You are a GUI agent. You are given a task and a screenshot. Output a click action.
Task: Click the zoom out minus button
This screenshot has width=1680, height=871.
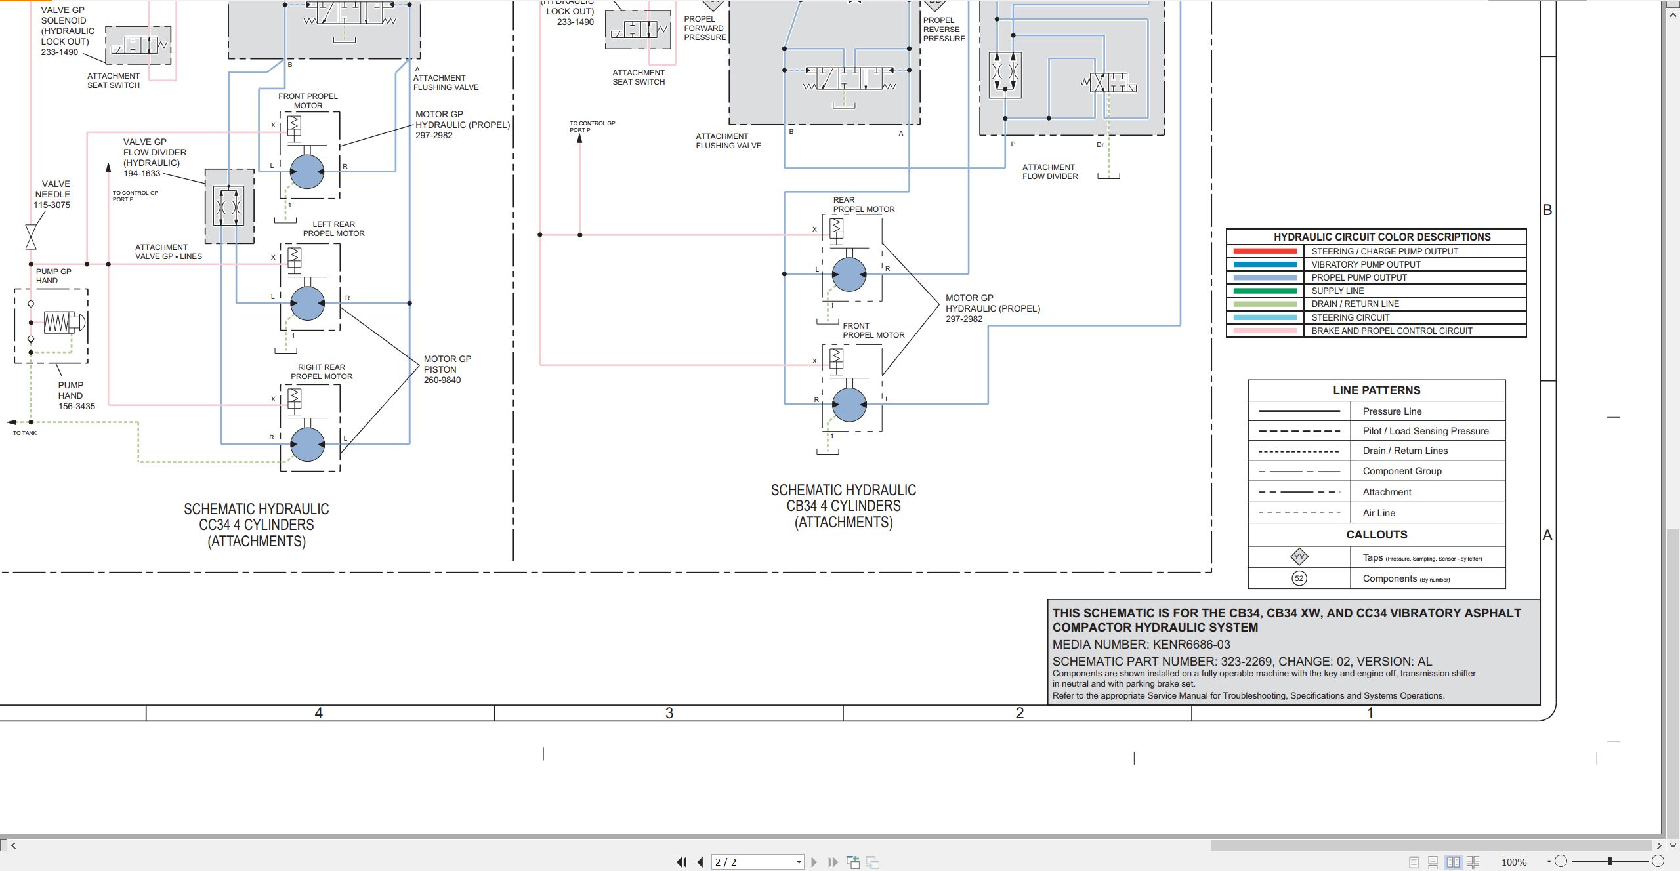pyautogui.click(x=1561, y=861)
